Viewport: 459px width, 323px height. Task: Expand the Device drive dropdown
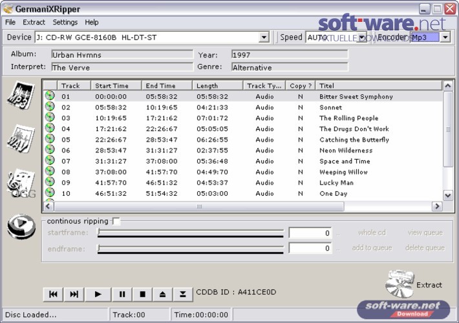tap(264, 37)
